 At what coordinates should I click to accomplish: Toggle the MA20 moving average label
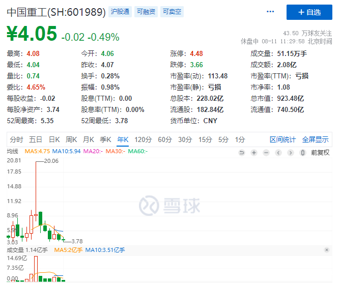[93, 151]
